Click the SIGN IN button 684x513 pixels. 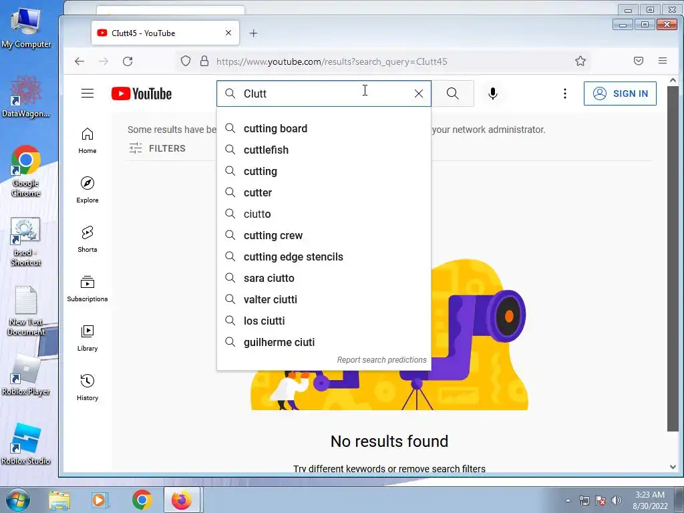[620, 94]
